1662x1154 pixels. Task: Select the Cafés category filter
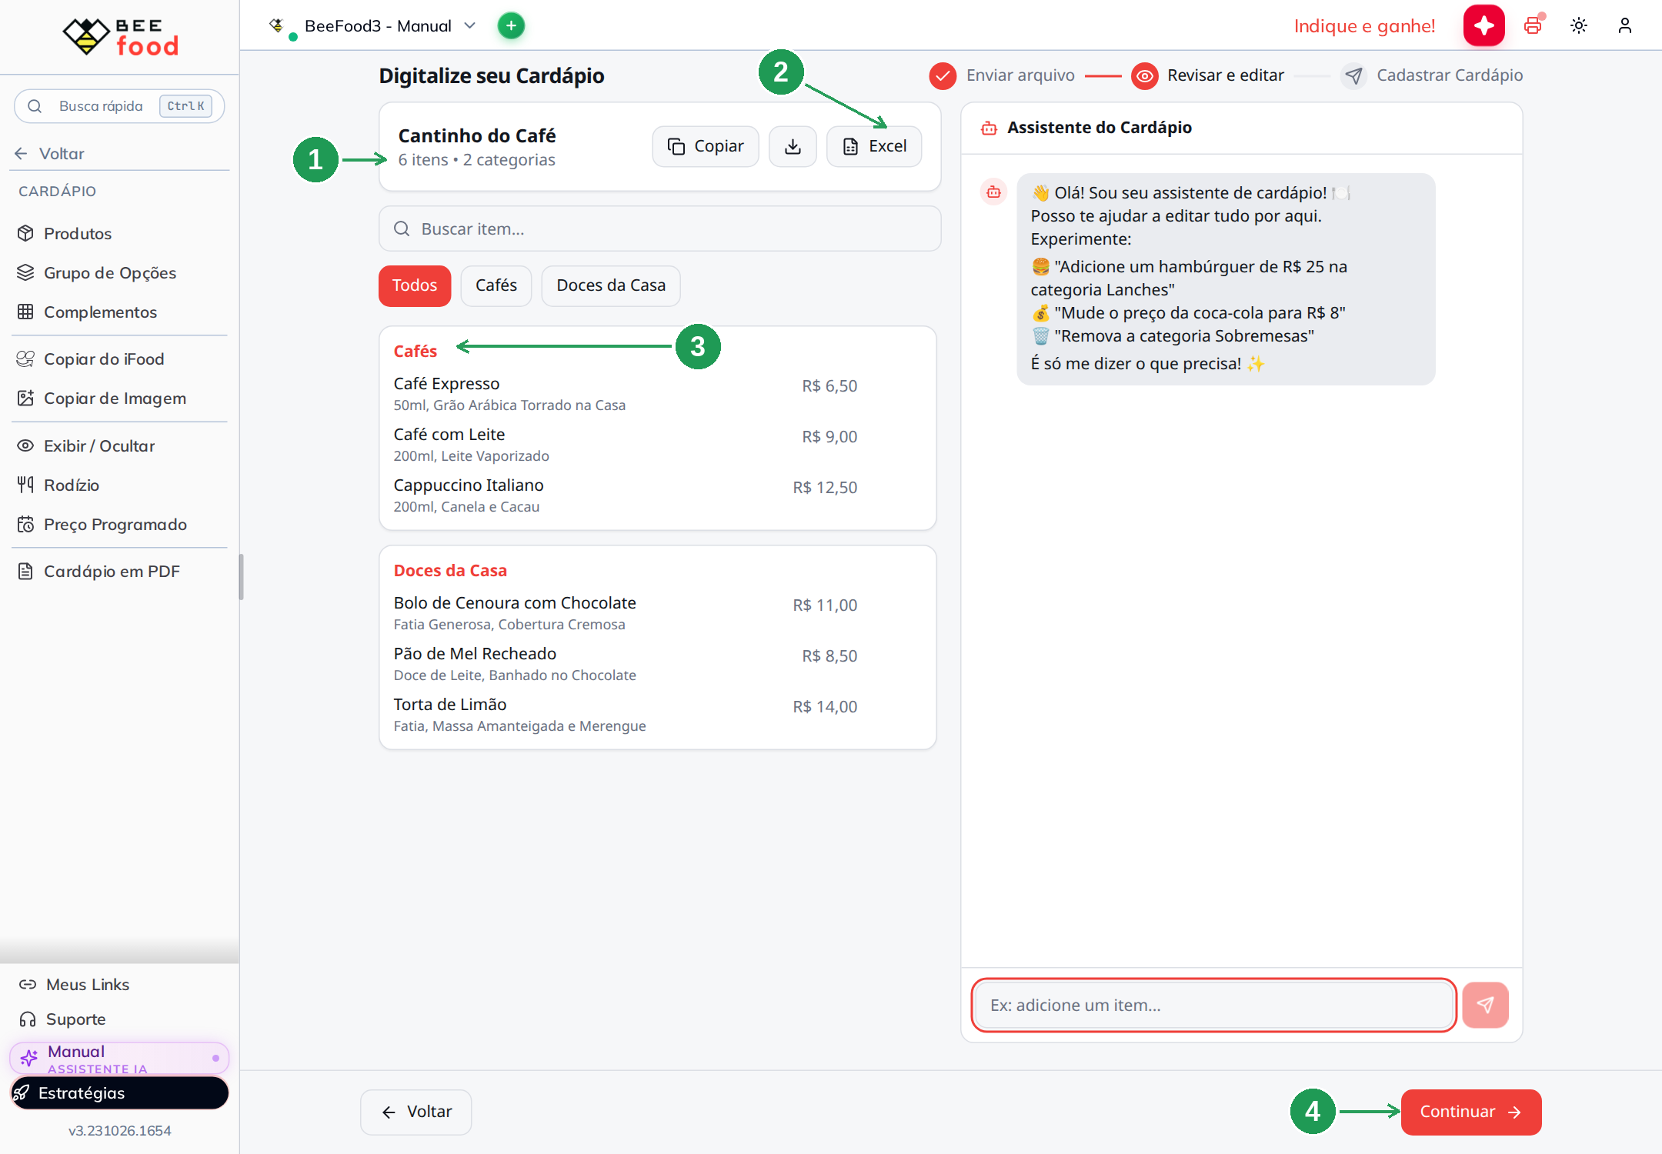pyautogui.click(x=496, y=285)
